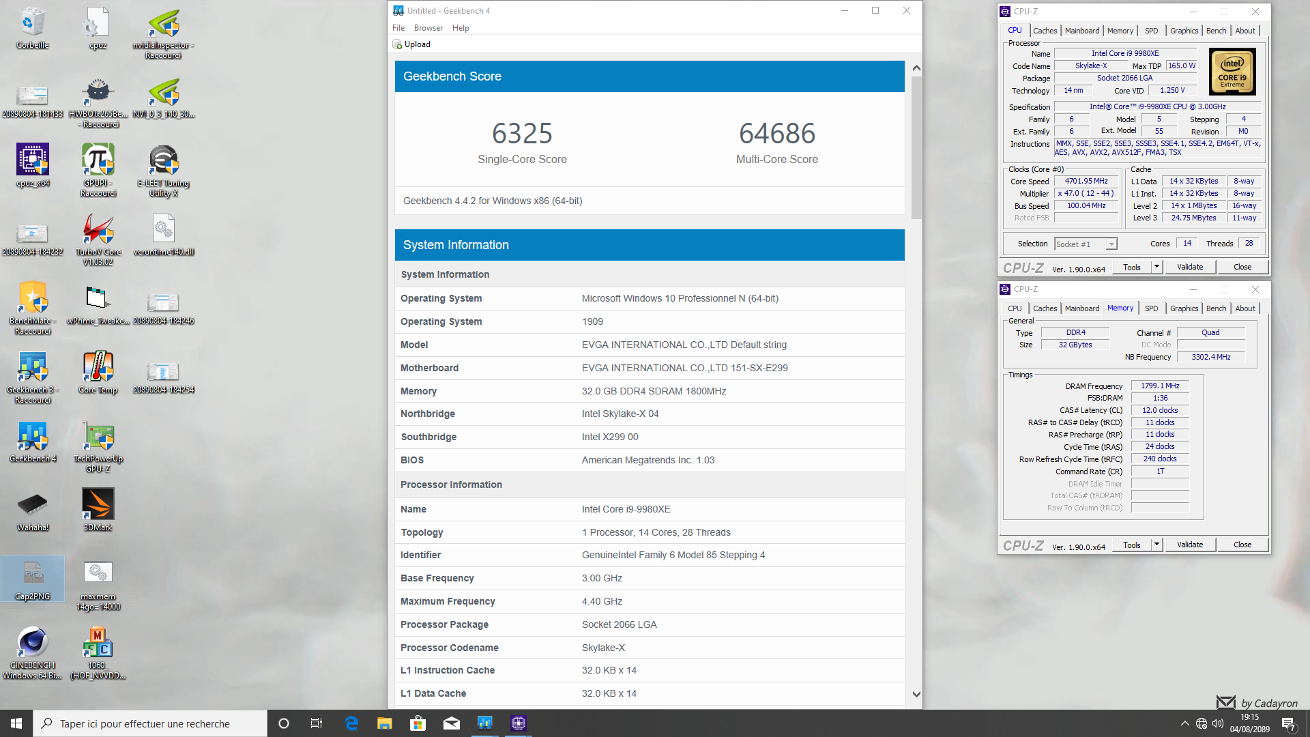Open Bench tab in top CPU-Z window
The width and height of the screenshot is (1310, 737).
click(1216, 31)
